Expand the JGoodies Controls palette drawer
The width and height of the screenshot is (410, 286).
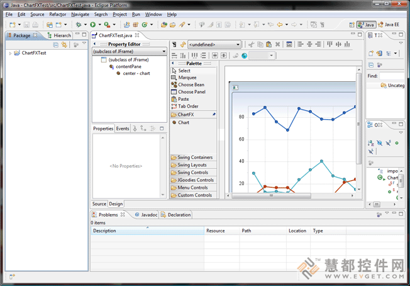[x=194, y=180]
